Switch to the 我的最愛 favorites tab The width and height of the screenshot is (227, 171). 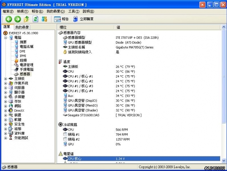(22, 27)
